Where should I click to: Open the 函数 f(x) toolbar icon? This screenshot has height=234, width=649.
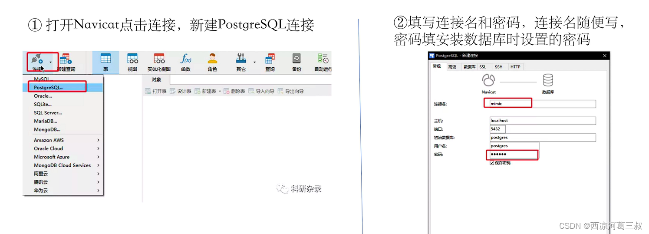point(186,59)
